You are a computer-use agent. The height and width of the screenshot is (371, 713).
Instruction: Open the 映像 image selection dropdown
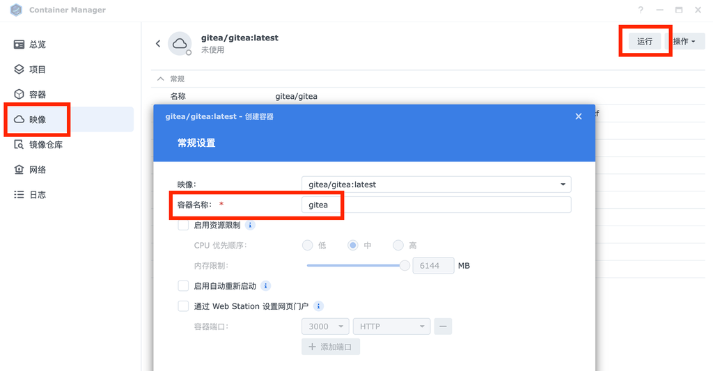pos(436,184)
